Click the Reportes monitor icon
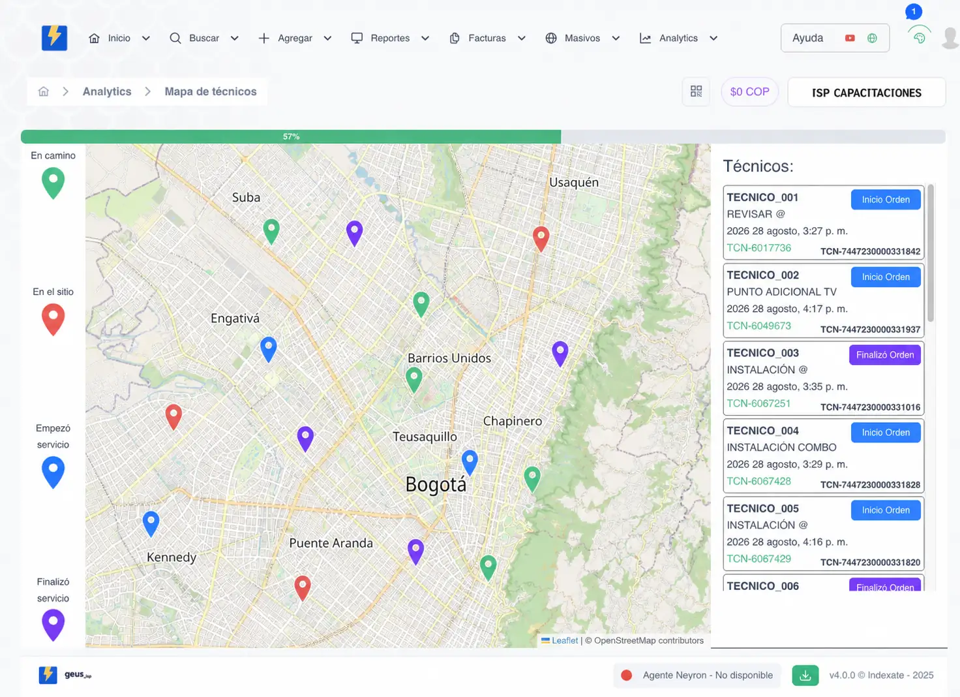This screenshot has width=960, height=697. click(x=357, y=39)
